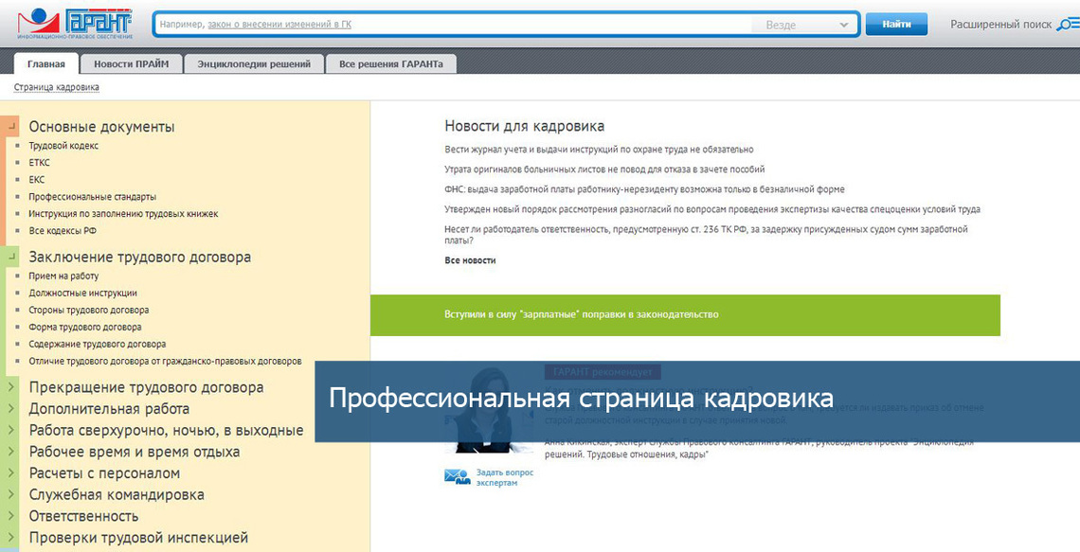Open the ФНС news about работнику-нерезиденту

pyautogui.click(x=645, y=189)
